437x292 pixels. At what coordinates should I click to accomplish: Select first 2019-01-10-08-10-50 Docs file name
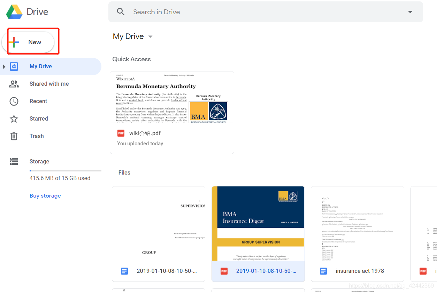click(167, 271)
